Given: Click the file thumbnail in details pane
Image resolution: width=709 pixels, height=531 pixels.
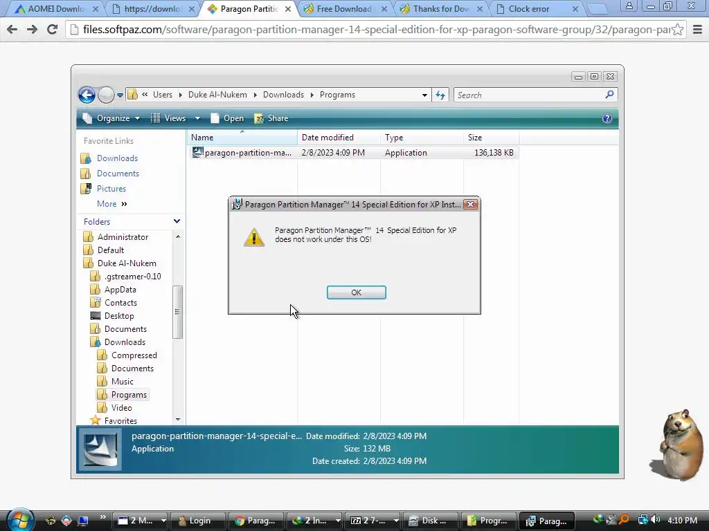Looking at the screenshot, I should coord(100,449).
